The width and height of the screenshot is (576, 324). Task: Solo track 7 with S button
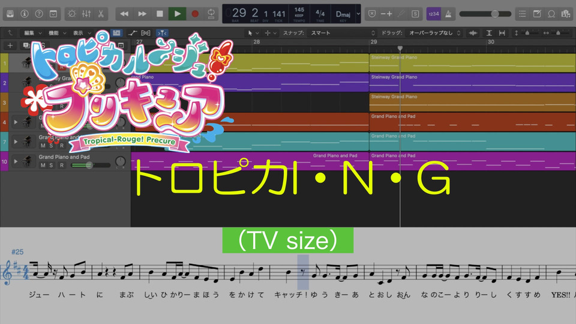(x=51, y=145)
